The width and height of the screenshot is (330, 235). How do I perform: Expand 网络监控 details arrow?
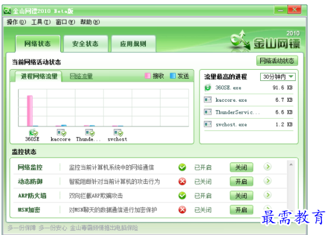267,167
